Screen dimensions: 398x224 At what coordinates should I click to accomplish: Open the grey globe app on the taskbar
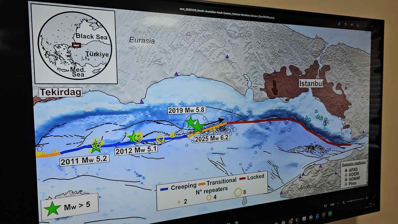pos(311,217)
